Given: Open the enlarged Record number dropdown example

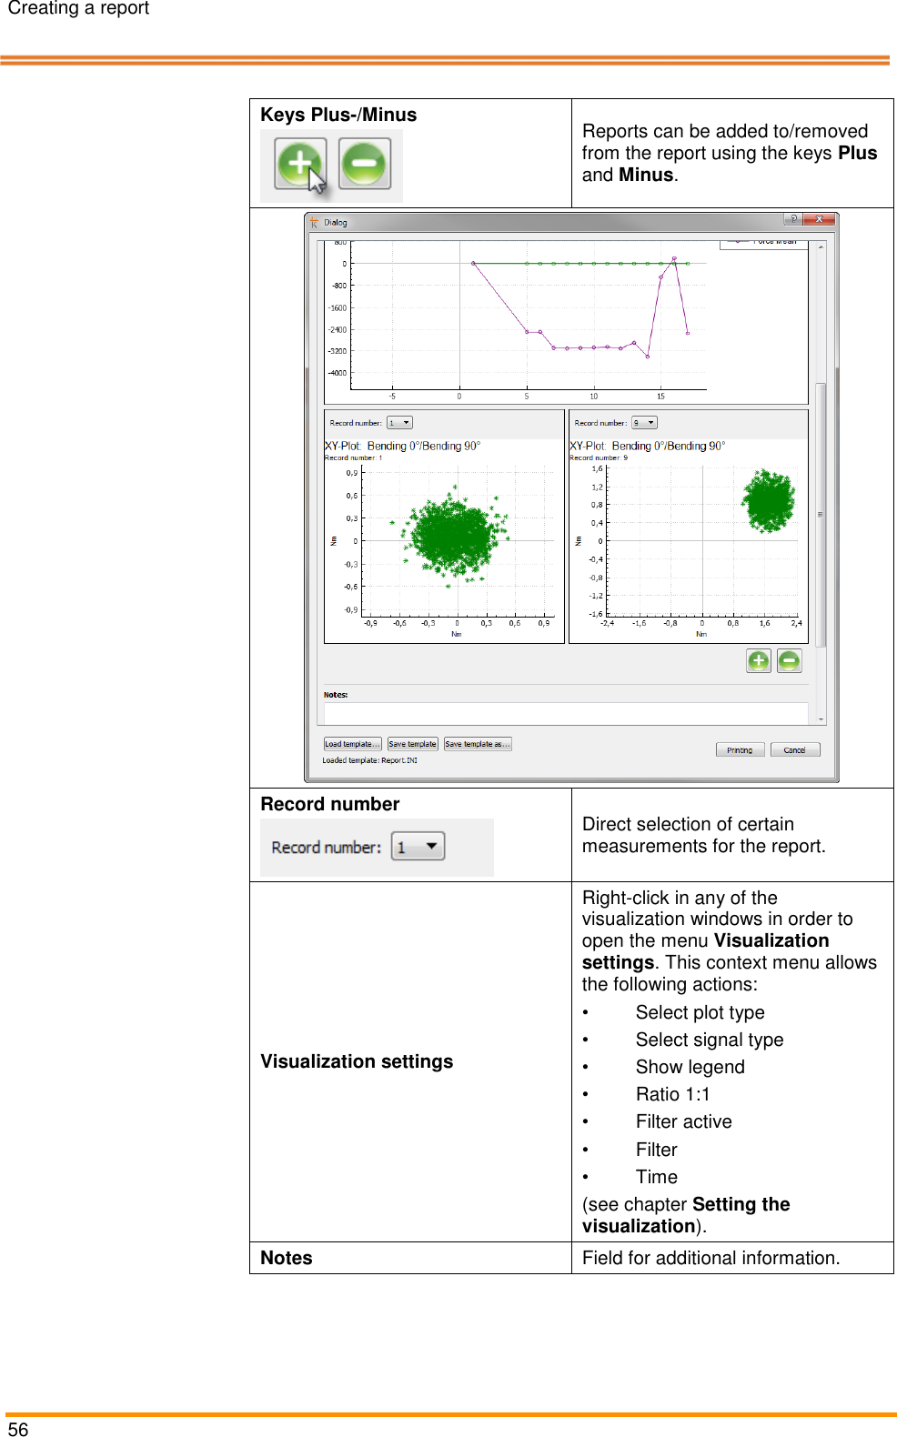Looking at the screenshot, I should (418, 846).
